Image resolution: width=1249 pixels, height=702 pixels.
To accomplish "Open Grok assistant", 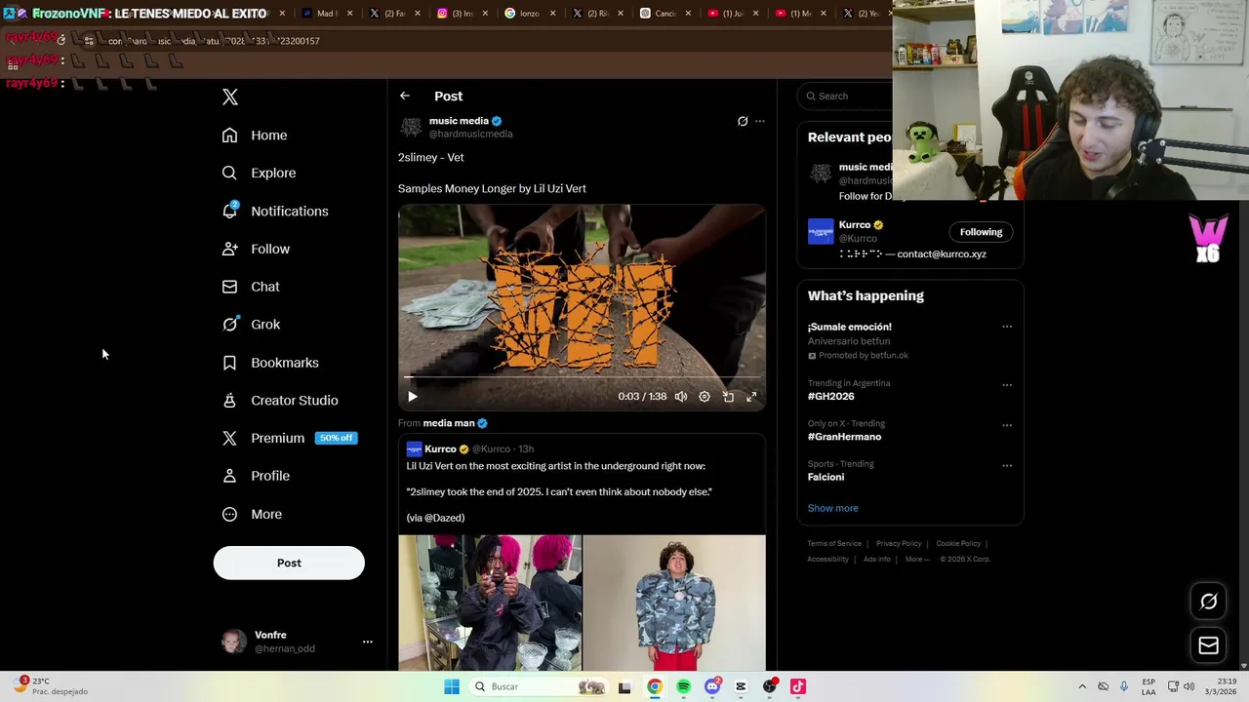I will click(x=251, y=325).
